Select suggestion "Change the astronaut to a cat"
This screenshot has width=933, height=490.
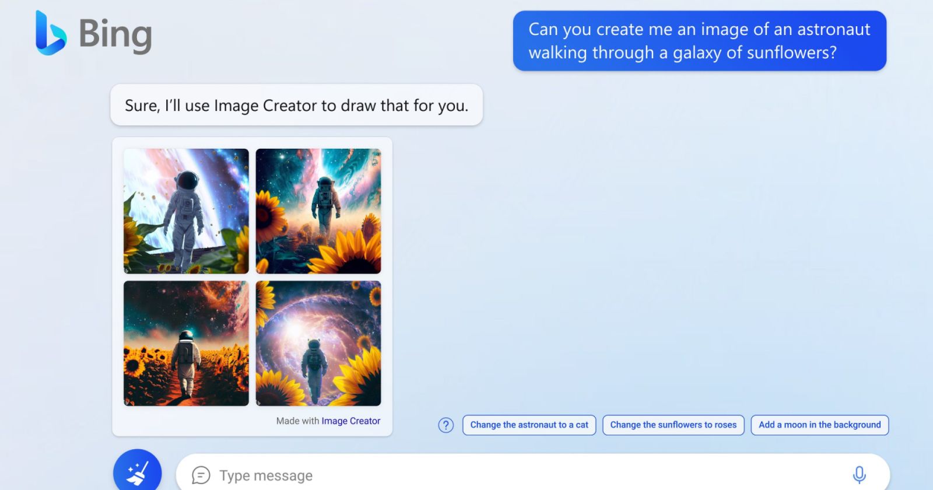(x=529, y=425)
